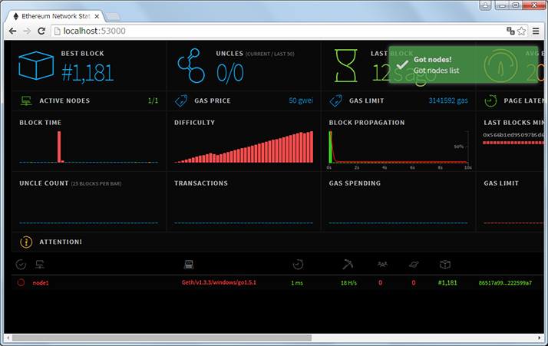Open the Chrome menu button
The width and height of the screenshot is (548, 346).
(535, 31)
